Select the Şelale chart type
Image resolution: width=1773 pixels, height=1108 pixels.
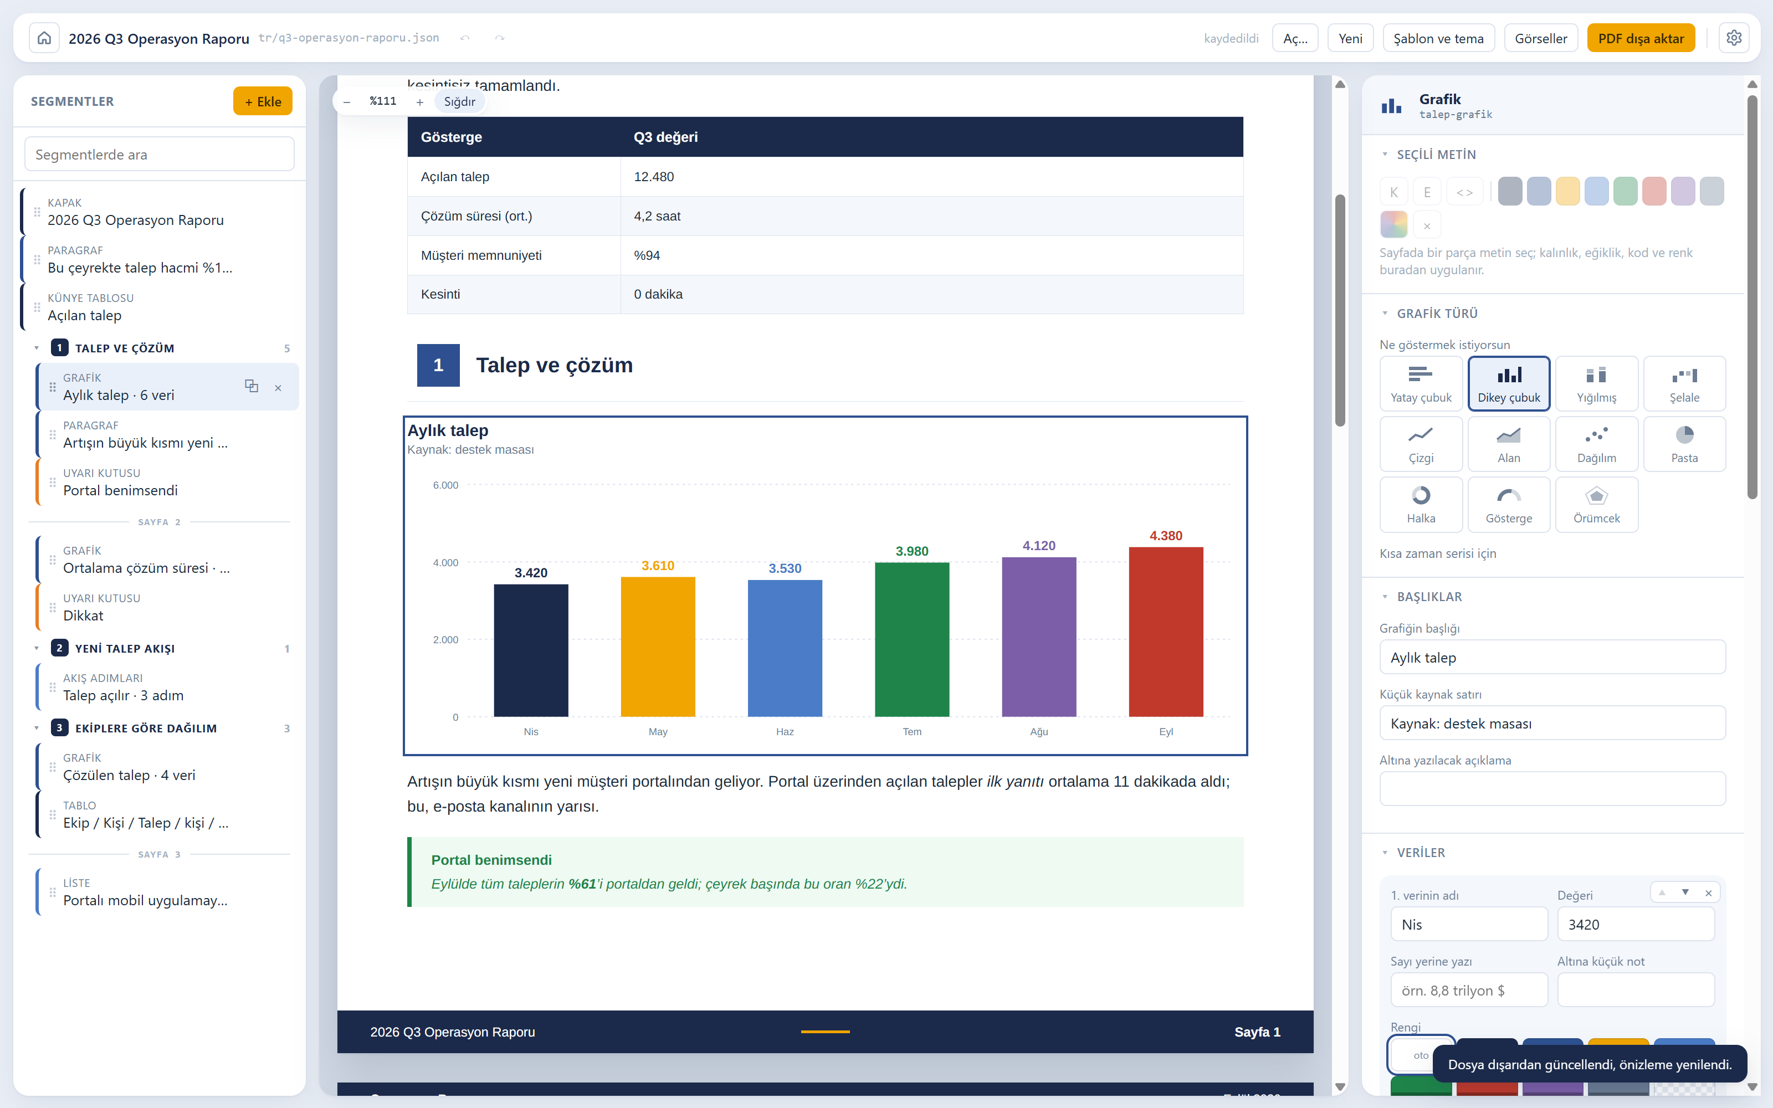(1684, 384)
